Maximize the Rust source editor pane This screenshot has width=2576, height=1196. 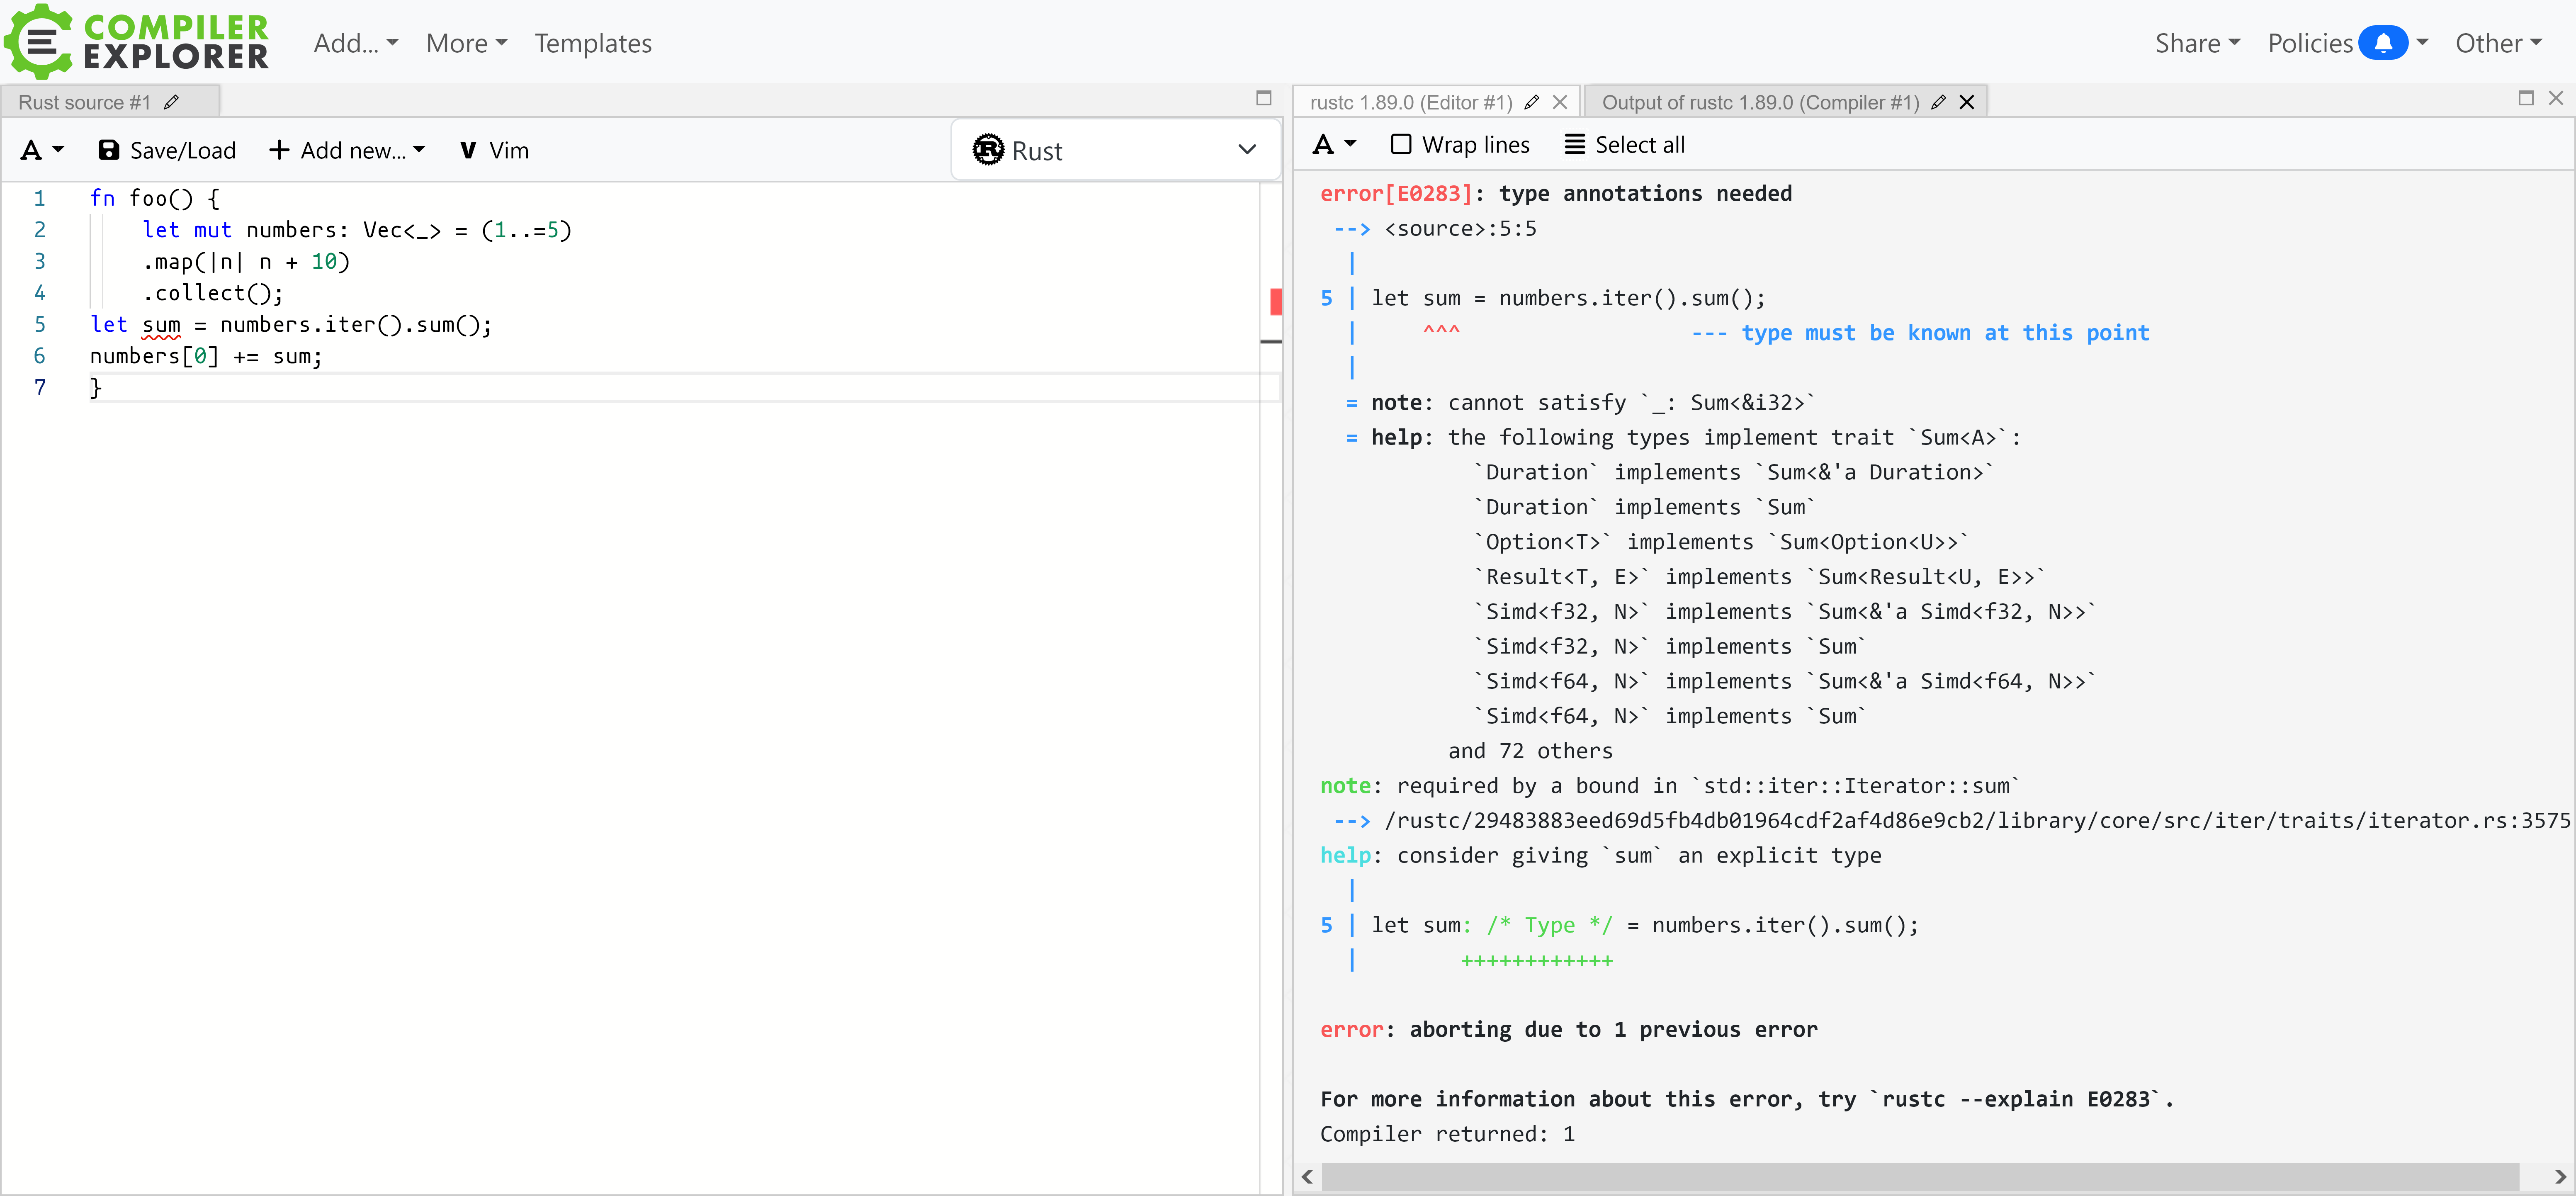pos(1263,98)
